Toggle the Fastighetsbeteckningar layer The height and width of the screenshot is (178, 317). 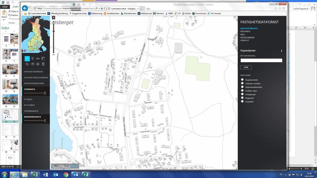[36, 78]
